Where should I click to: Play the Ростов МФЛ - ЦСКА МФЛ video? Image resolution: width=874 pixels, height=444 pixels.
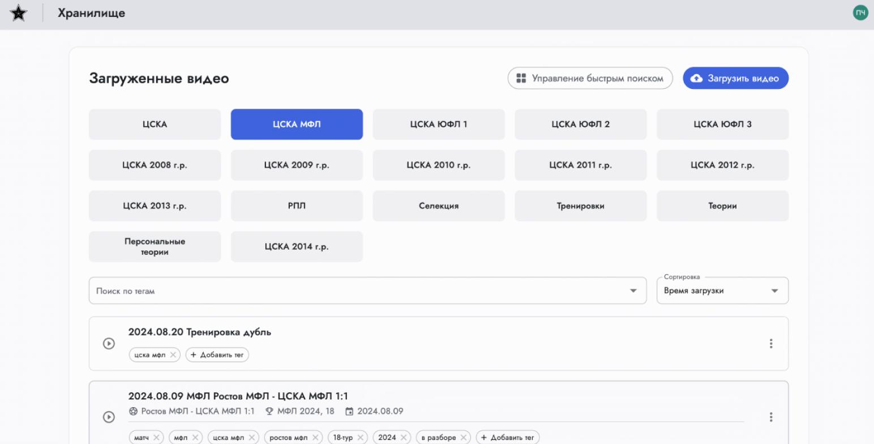109,417
